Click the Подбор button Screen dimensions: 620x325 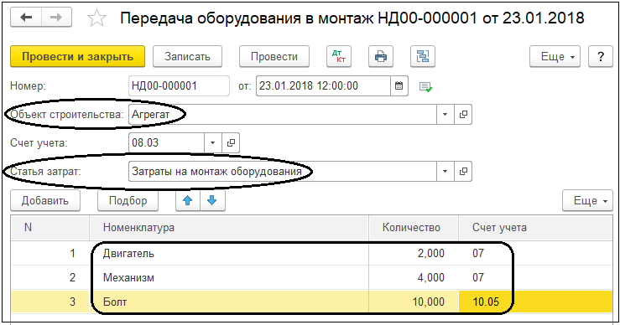128,200
